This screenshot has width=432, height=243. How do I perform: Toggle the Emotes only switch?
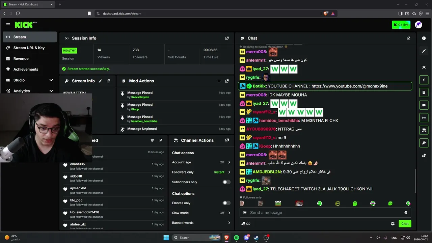point(226,203)
